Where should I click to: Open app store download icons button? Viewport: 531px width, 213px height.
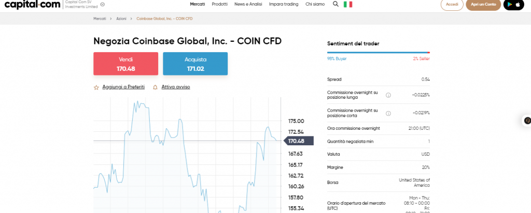[514, 4]
